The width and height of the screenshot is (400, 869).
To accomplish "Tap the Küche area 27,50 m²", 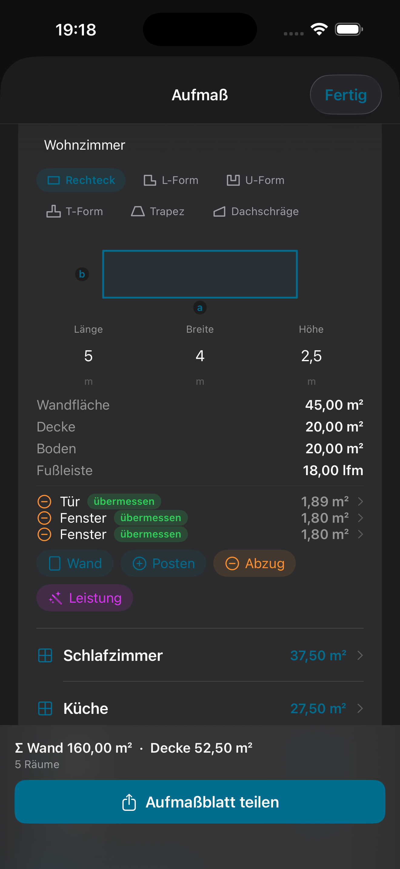I will pos(318,708).
